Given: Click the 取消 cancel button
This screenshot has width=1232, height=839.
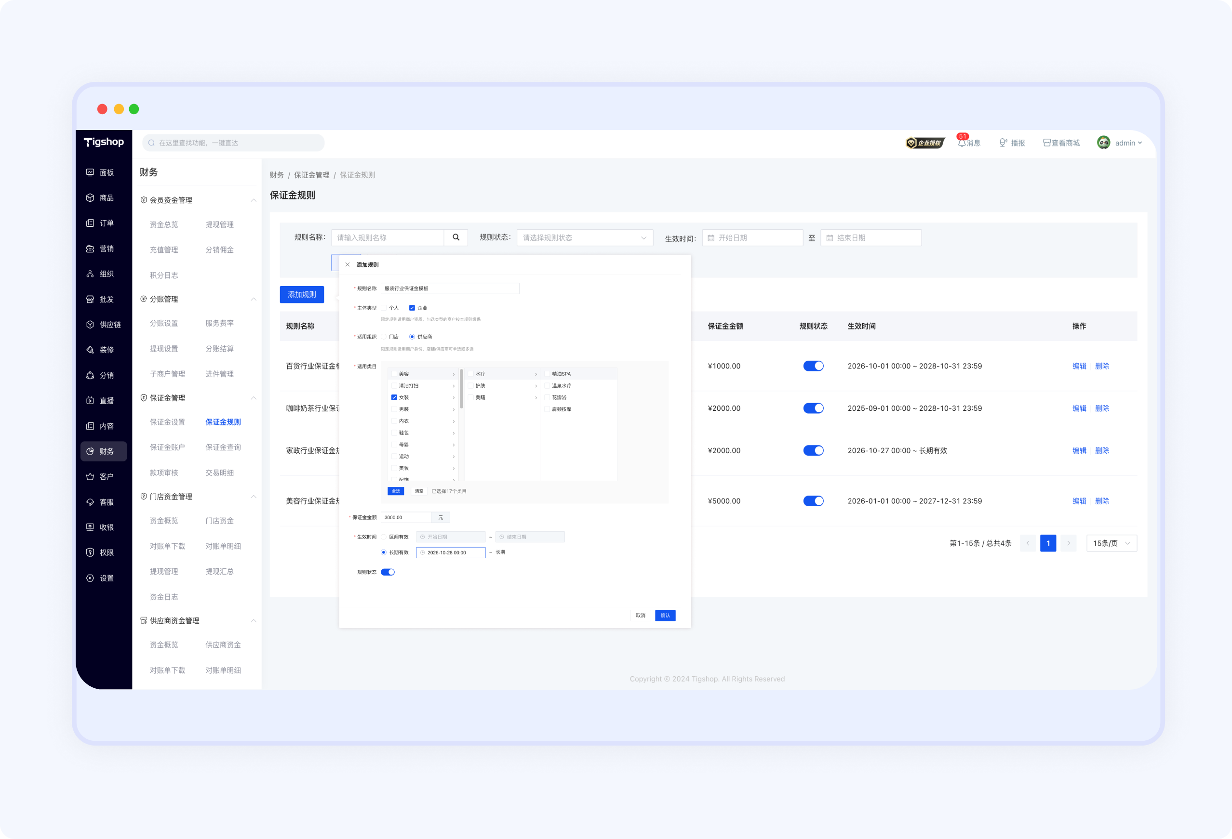Looking at the screenshot, I should pos(641,616).
